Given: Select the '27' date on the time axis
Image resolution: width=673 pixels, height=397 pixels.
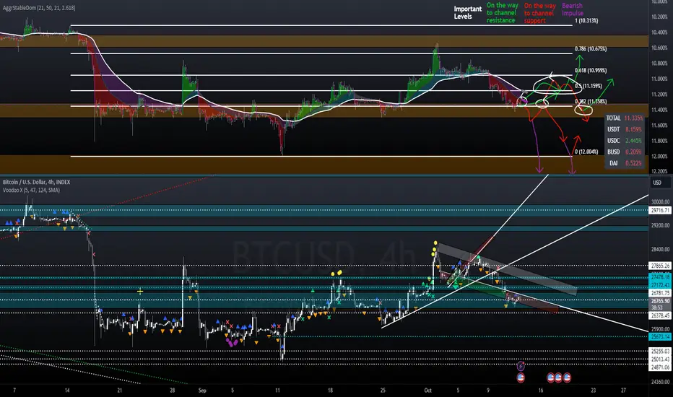Looking at the screenshot, I should [x=623, y=391].
